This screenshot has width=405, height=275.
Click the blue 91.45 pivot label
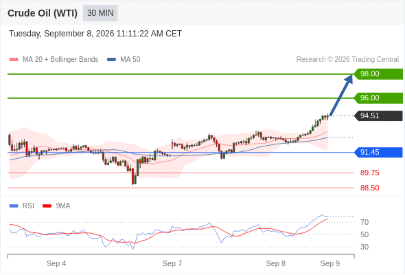tap(378, 153)
